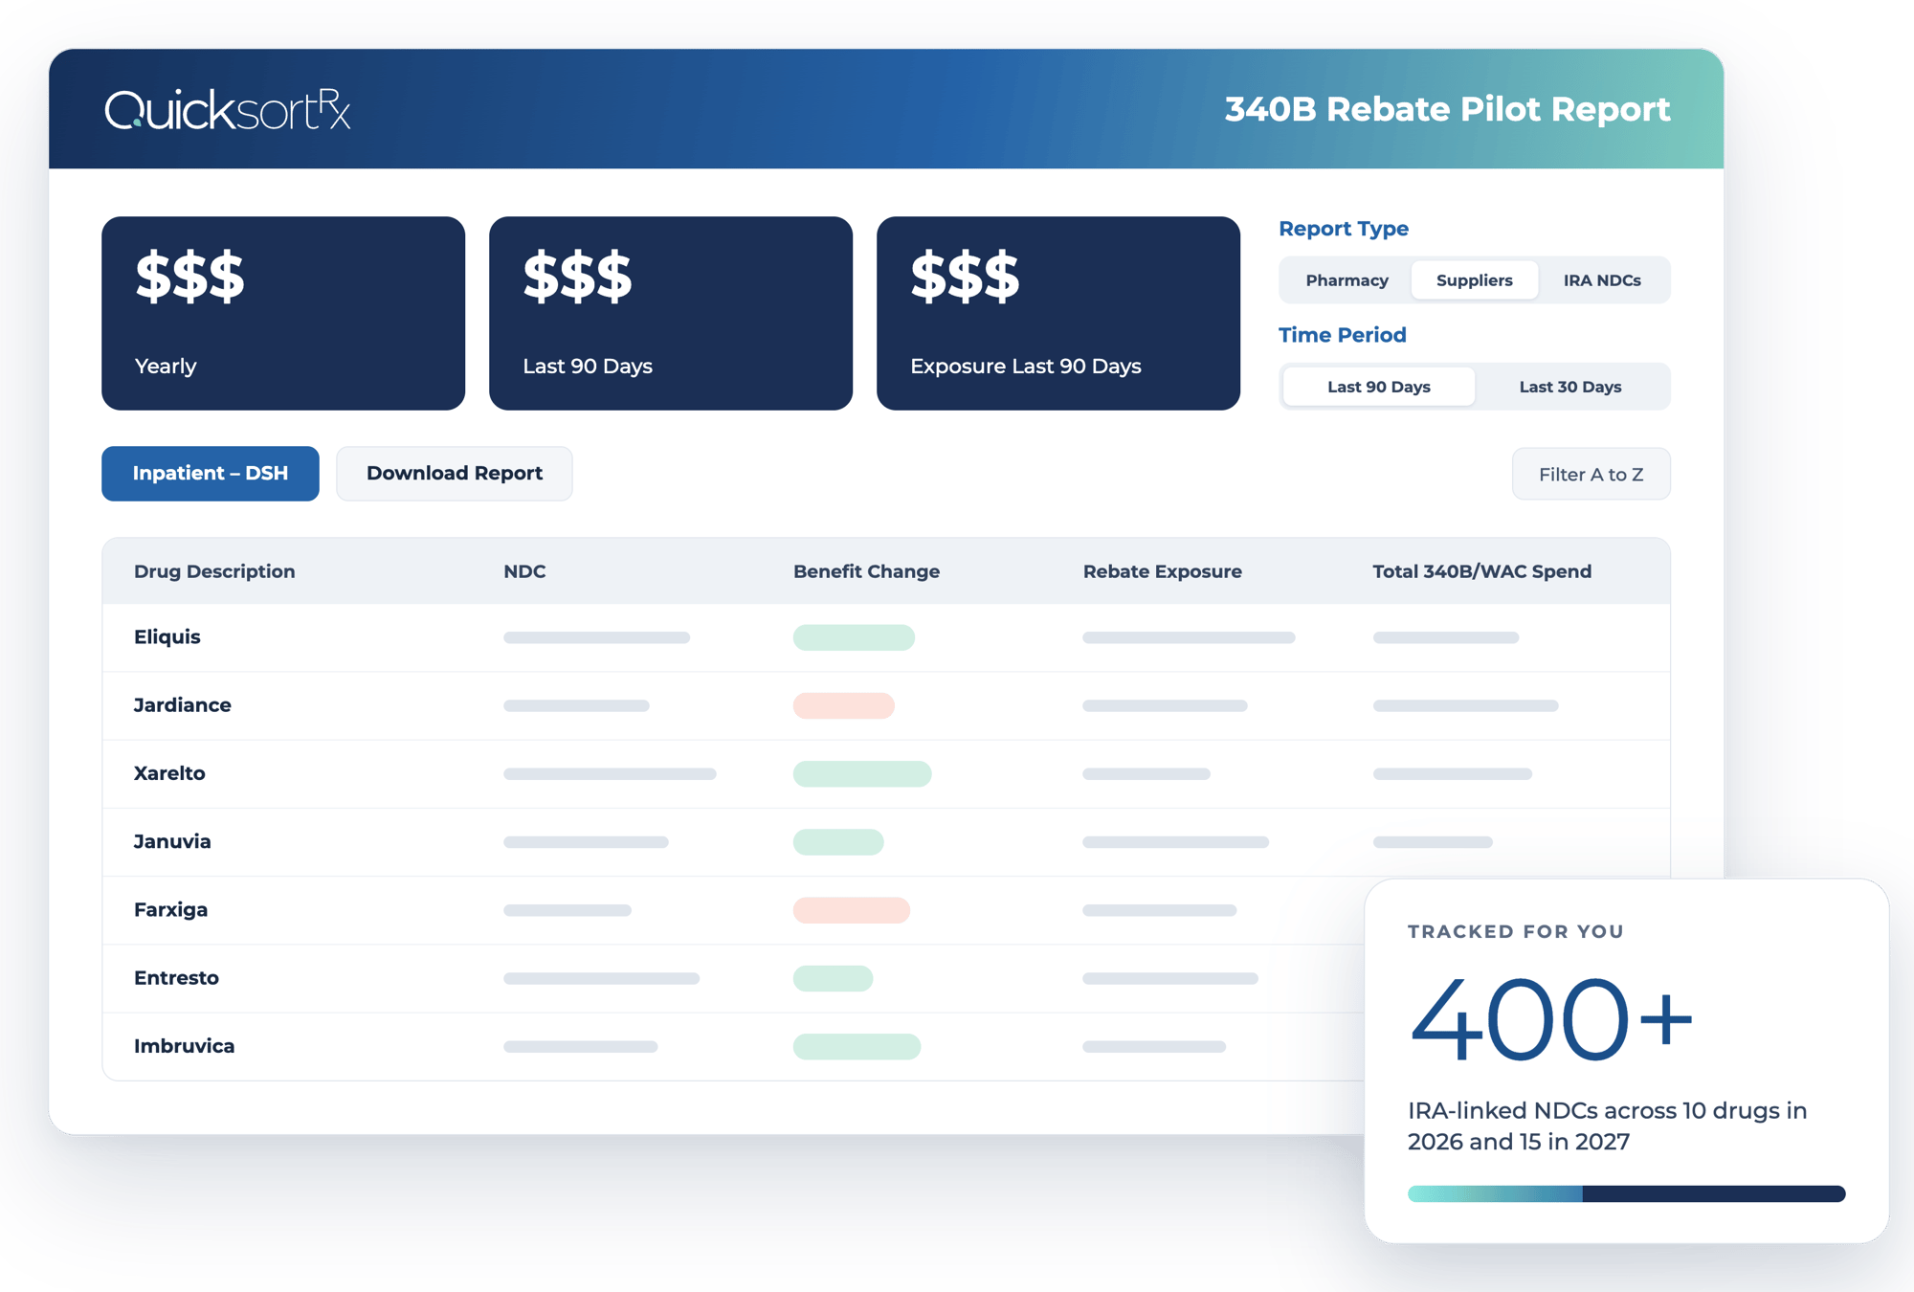Select the Suppliers report type

[1474, 280]
